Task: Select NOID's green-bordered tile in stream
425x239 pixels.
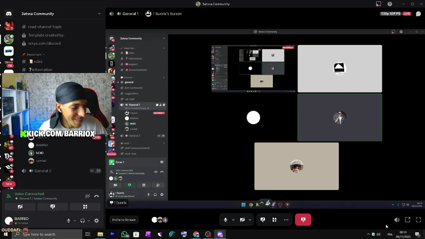Action: coord(340,118)
